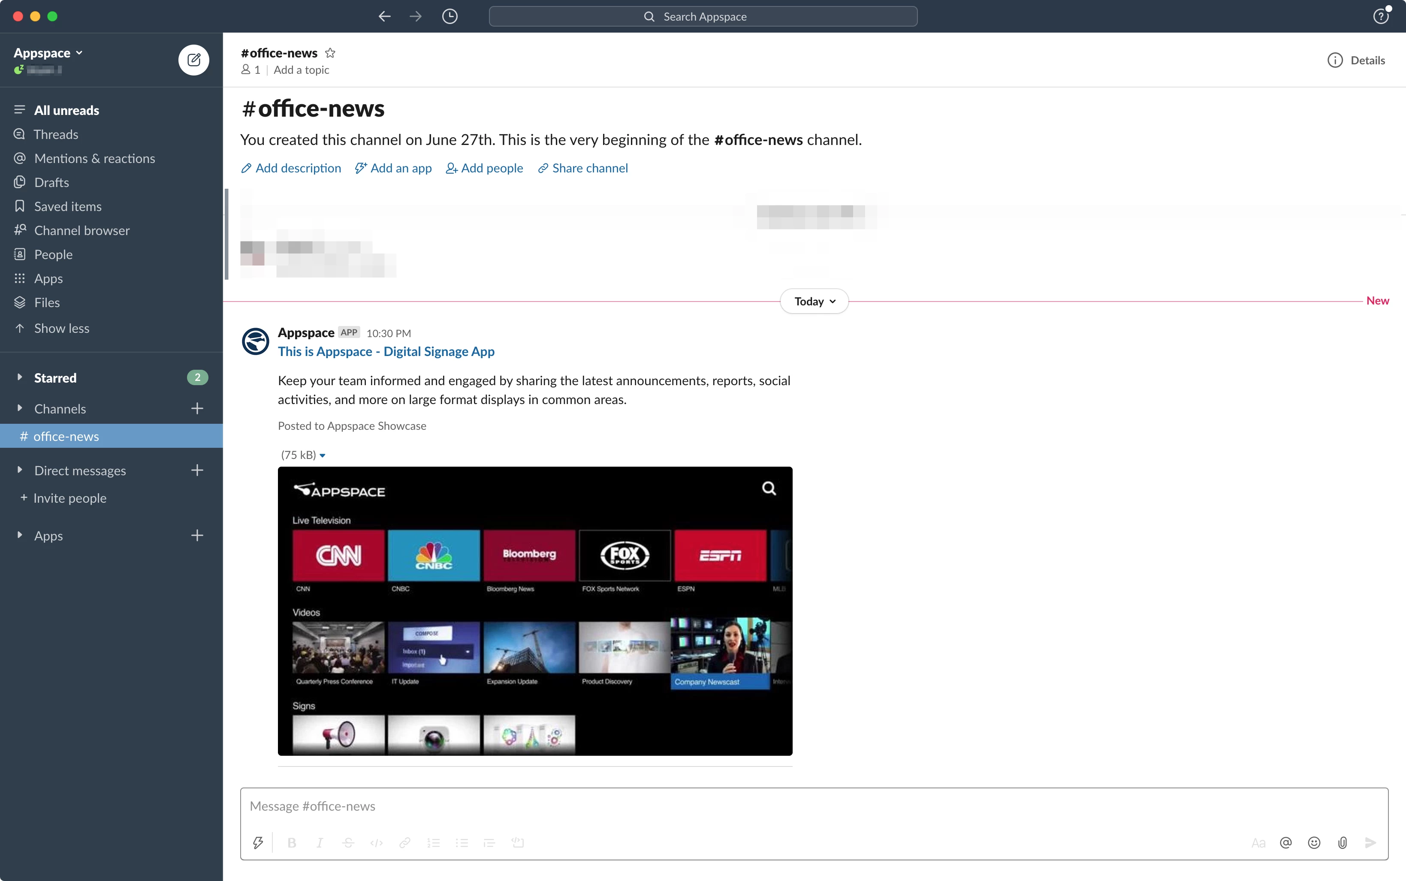Star the #office-news channel
This screenshot has width=1406, height=881.
point(330,53)
